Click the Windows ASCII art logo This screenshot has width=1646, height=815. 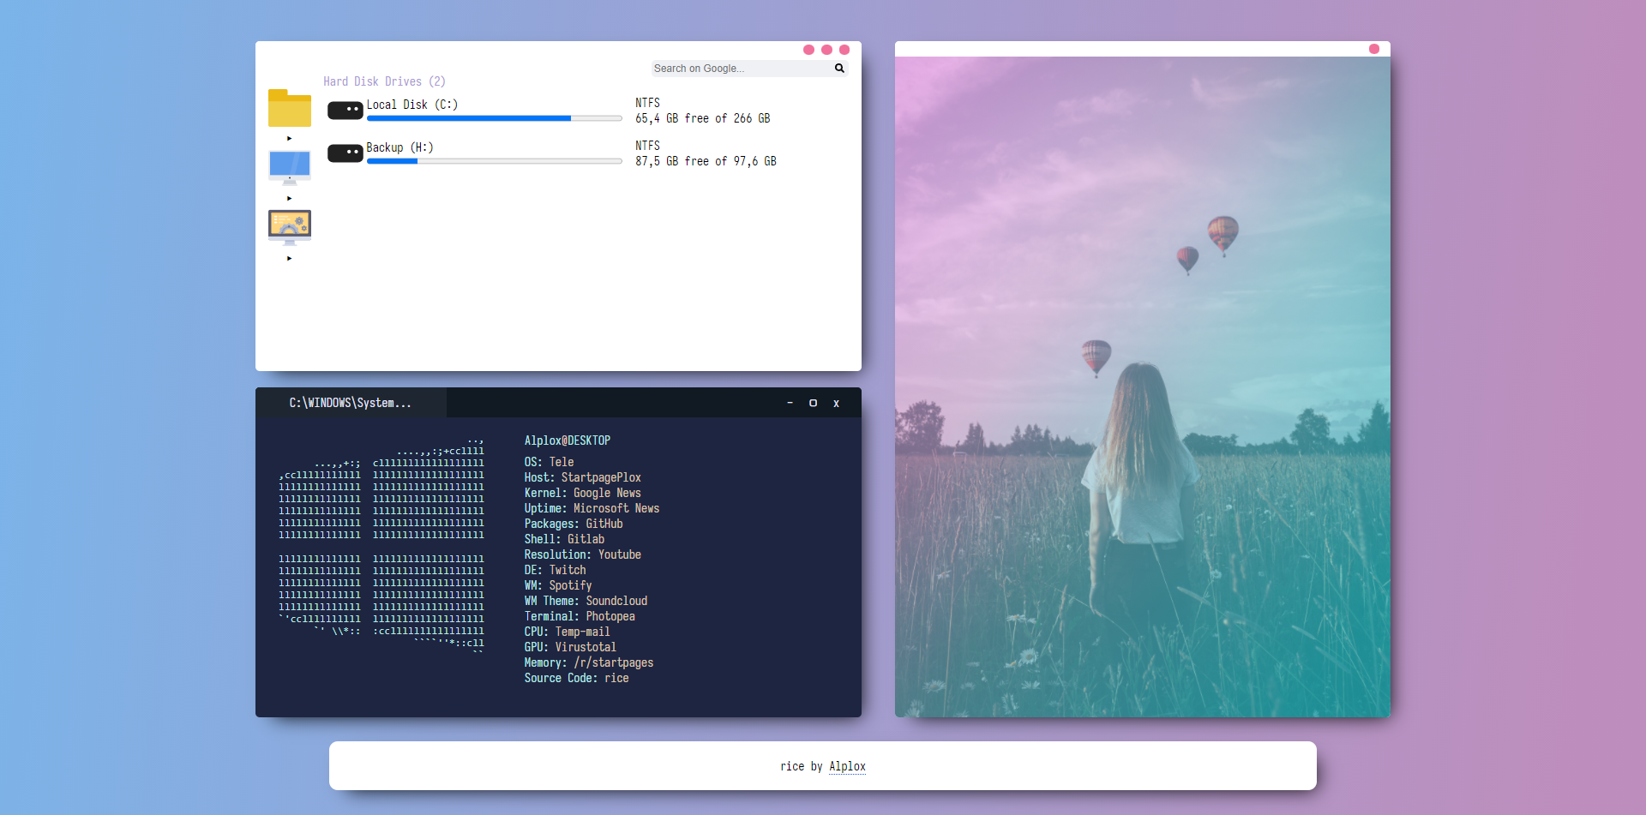point(381,546)
